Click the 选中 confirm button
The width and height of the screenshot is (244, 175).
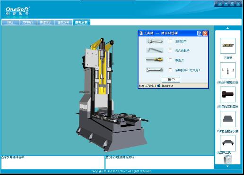pyautogui.click(x=171, y=80)
